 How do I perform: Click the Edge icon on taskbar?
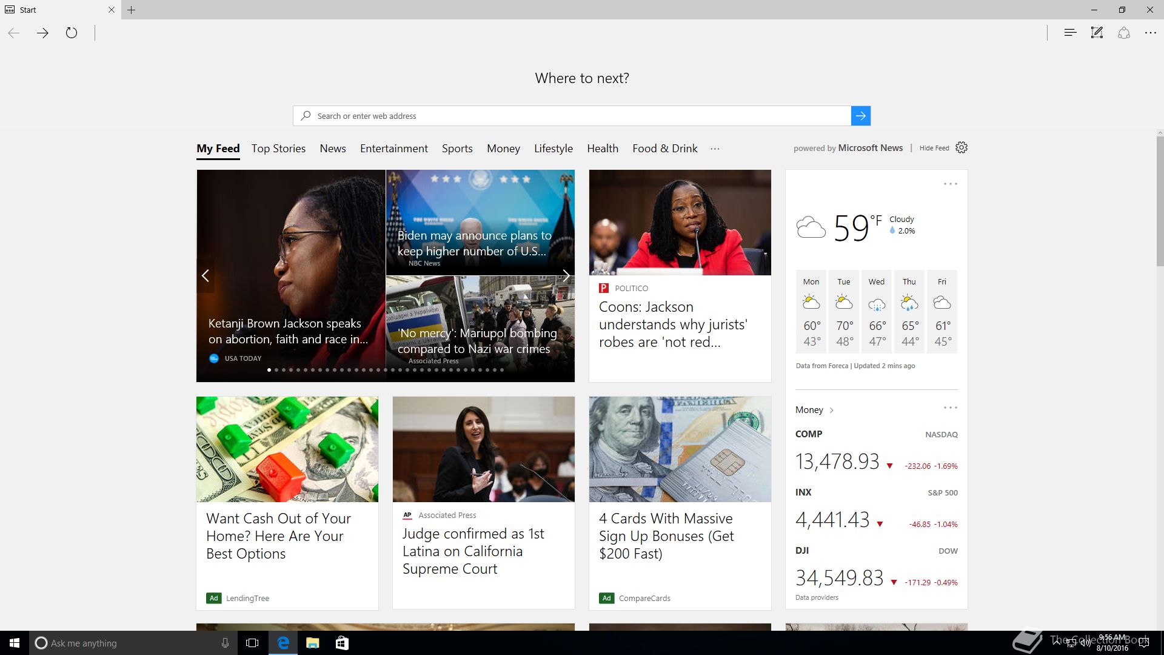click(283, 643)
